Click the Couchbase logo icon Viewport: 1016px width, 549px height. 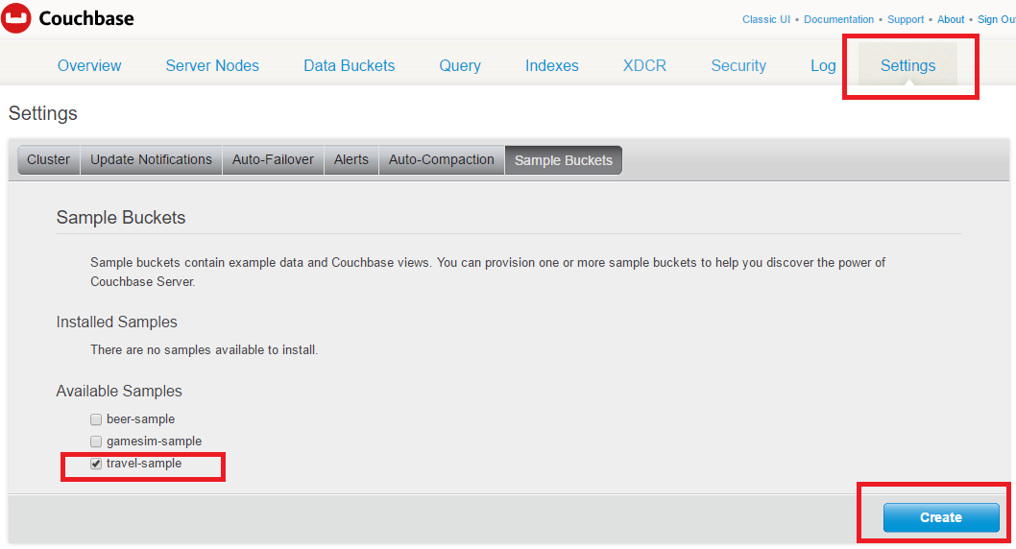click(x=16, y=17)
